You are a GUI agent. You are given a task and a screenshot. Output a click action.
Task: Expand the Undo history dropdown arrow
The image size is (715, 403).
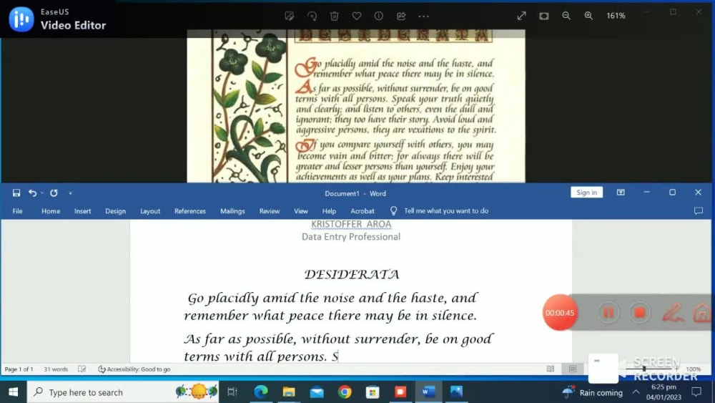[x=42, y=193]
